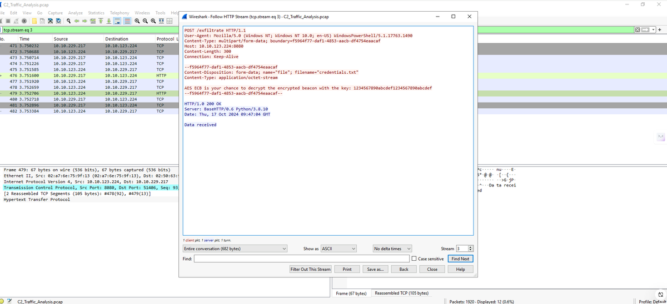Screen dimensions: 667x304
Task: Open the Edit menu
Action: pos(13,13)
